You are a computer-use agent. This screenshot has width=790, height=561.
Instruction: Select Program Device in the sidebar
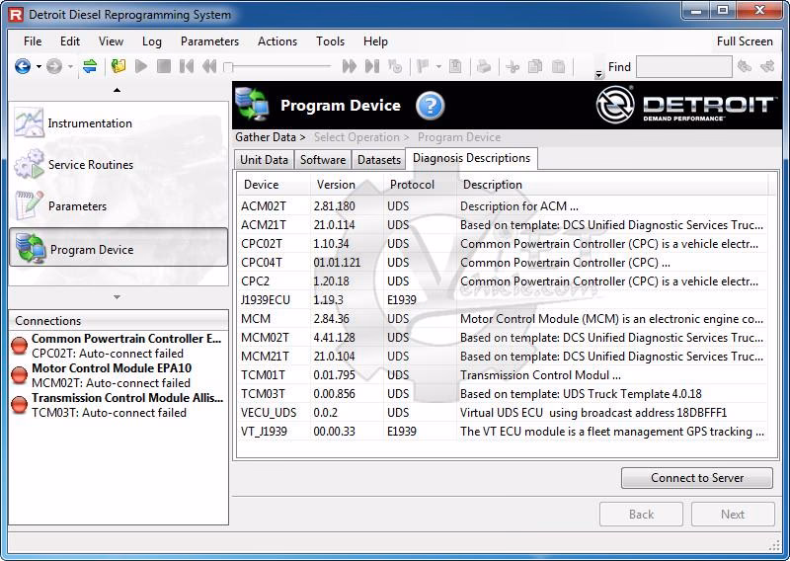click(x=118, y=248)
